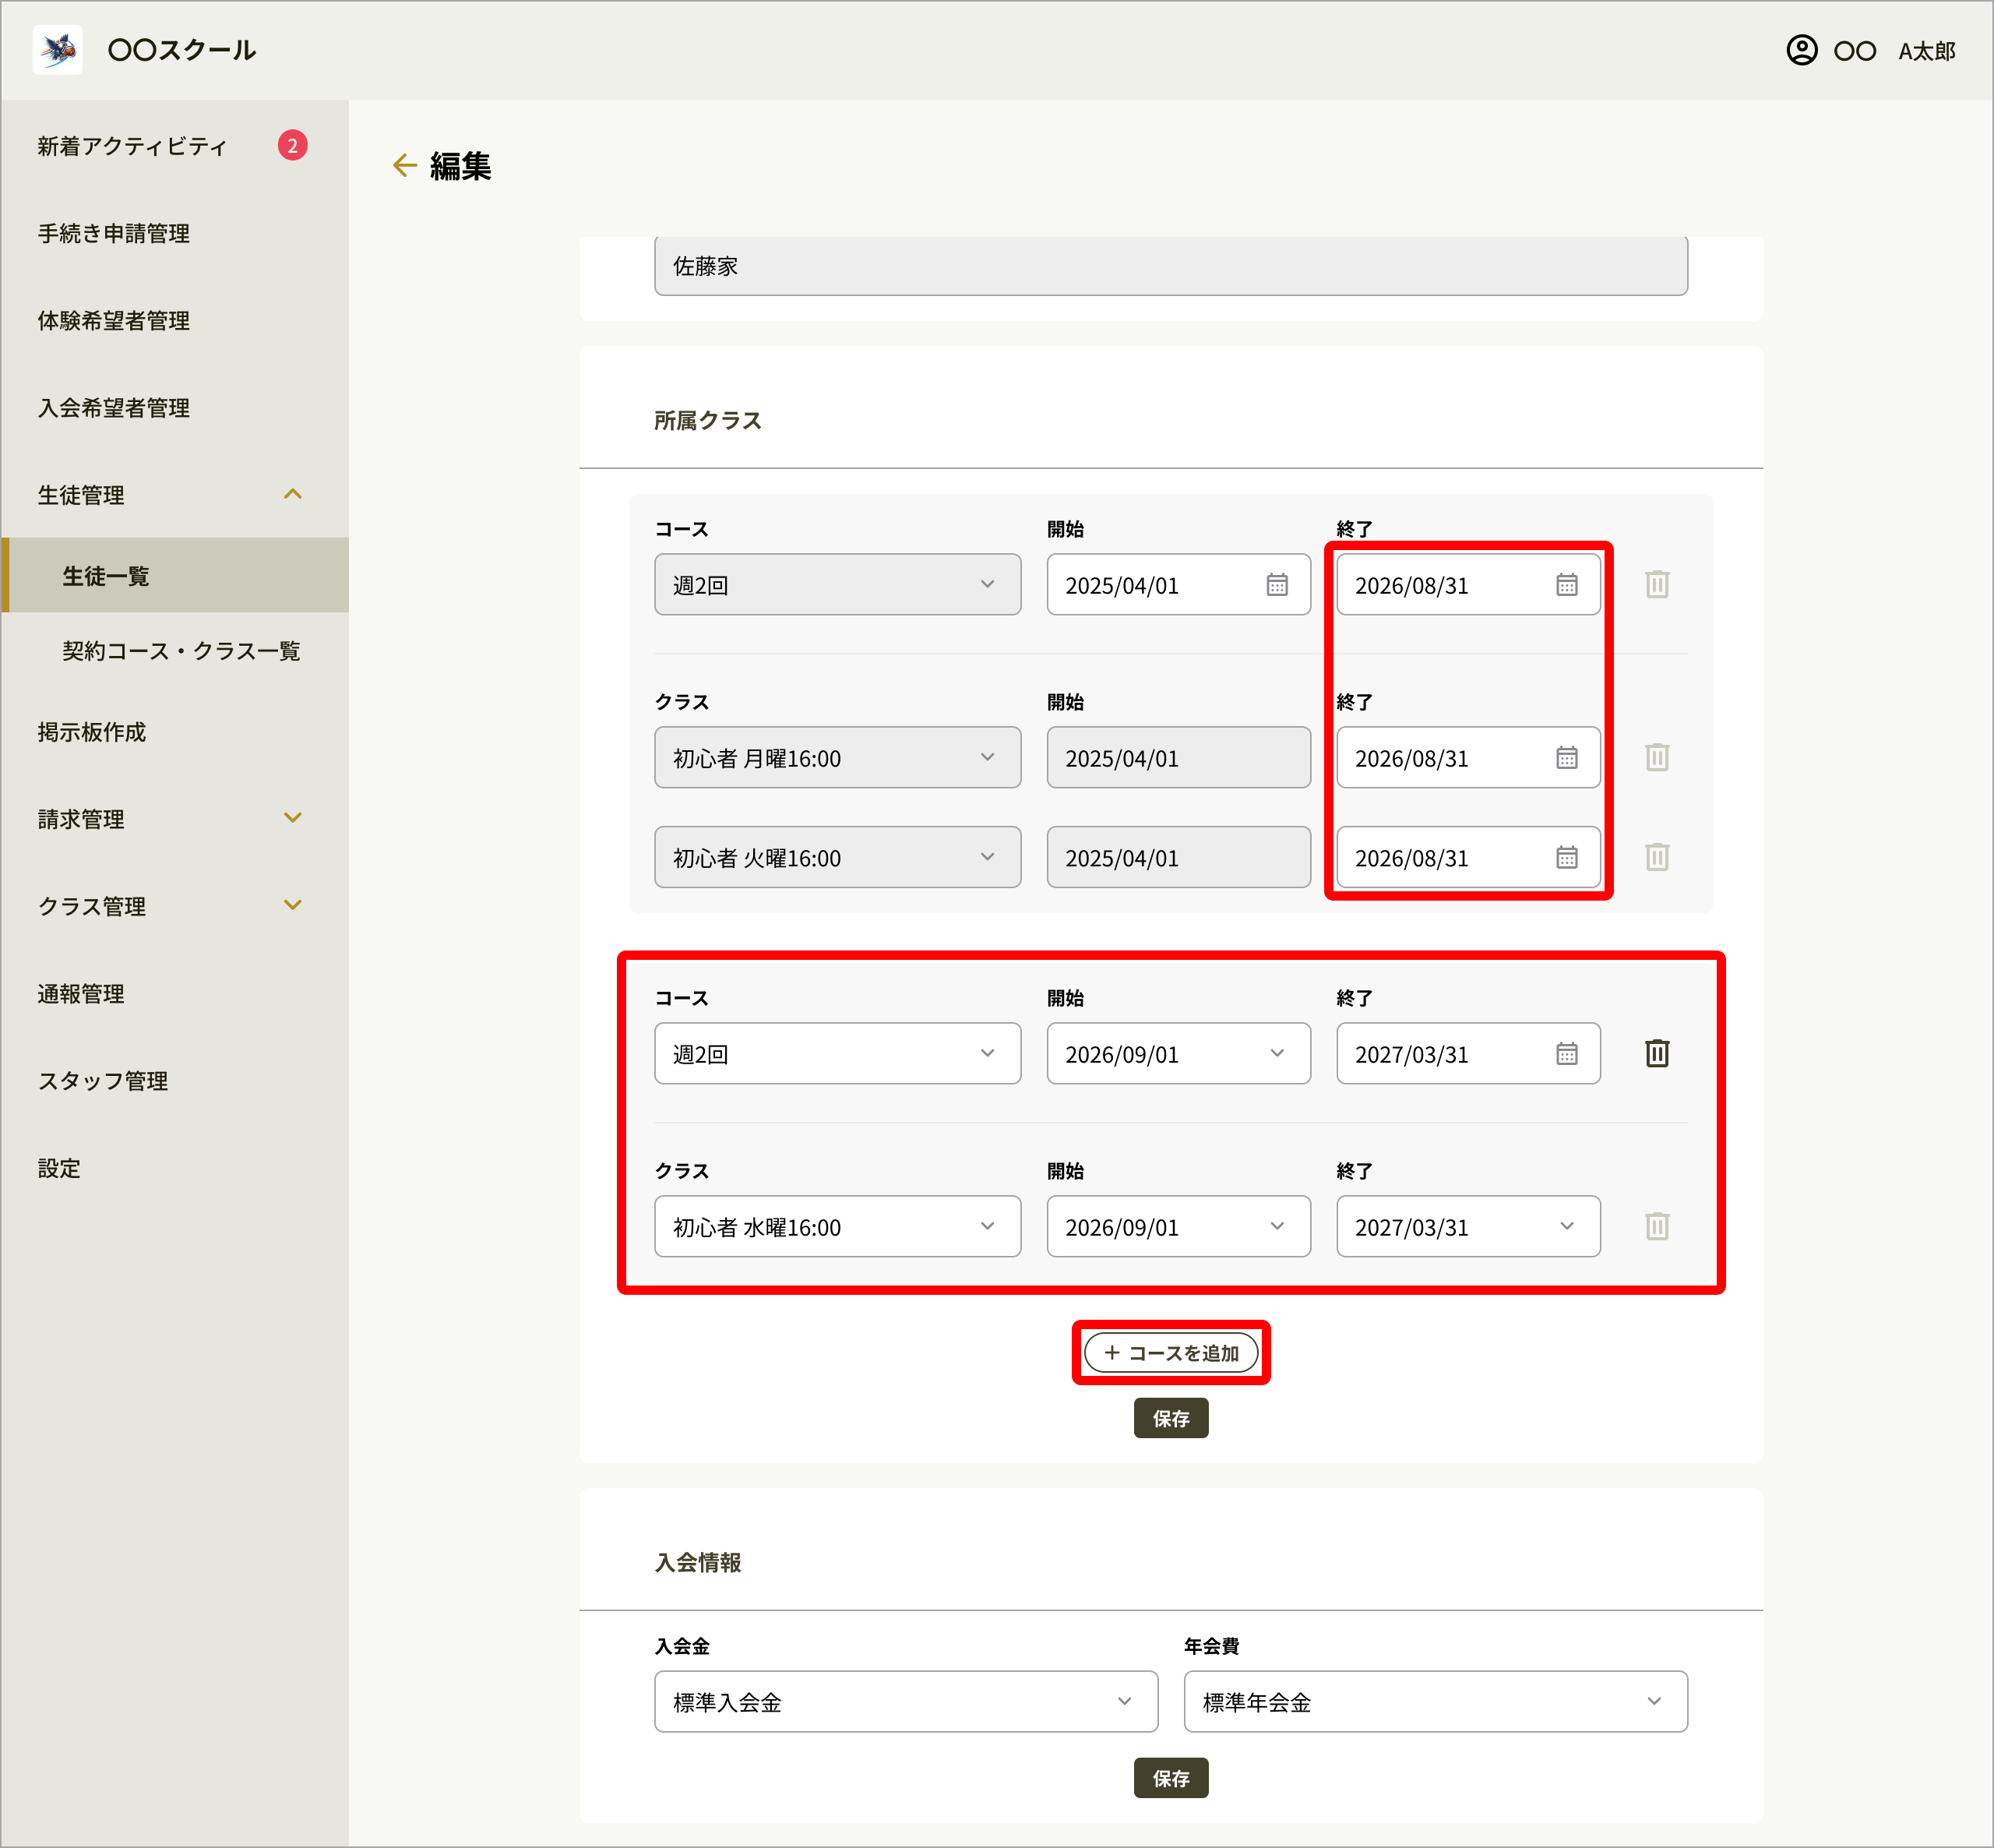Screen dimensions: 1994x1848
Task: Expand the クラス管理 menu section
Action: tap(292, 905)
